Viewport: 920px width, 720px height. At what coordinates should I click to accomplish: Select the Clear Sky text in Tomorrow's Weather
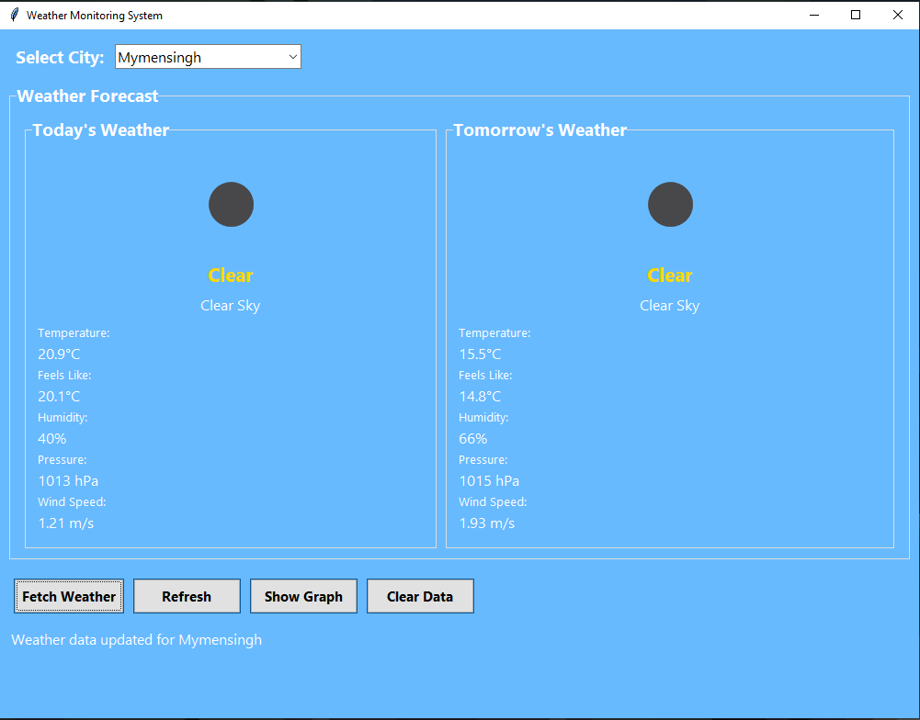(x=670, y=306)
